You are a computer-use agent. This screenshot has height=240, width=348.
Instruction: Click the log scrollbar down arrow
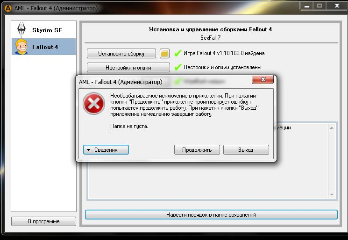332,195
